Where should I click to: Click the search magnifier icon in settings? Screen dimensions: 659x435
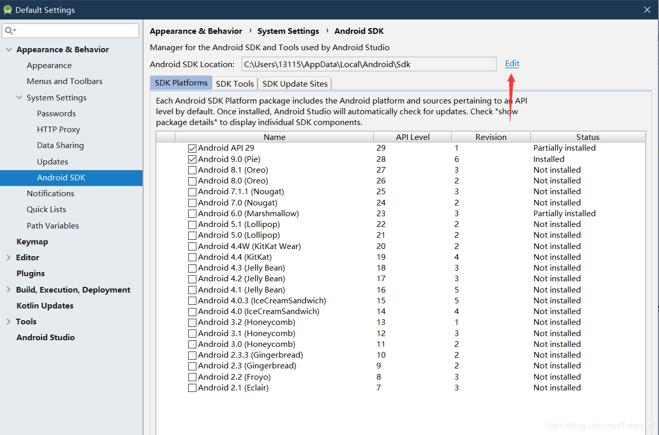9,31
